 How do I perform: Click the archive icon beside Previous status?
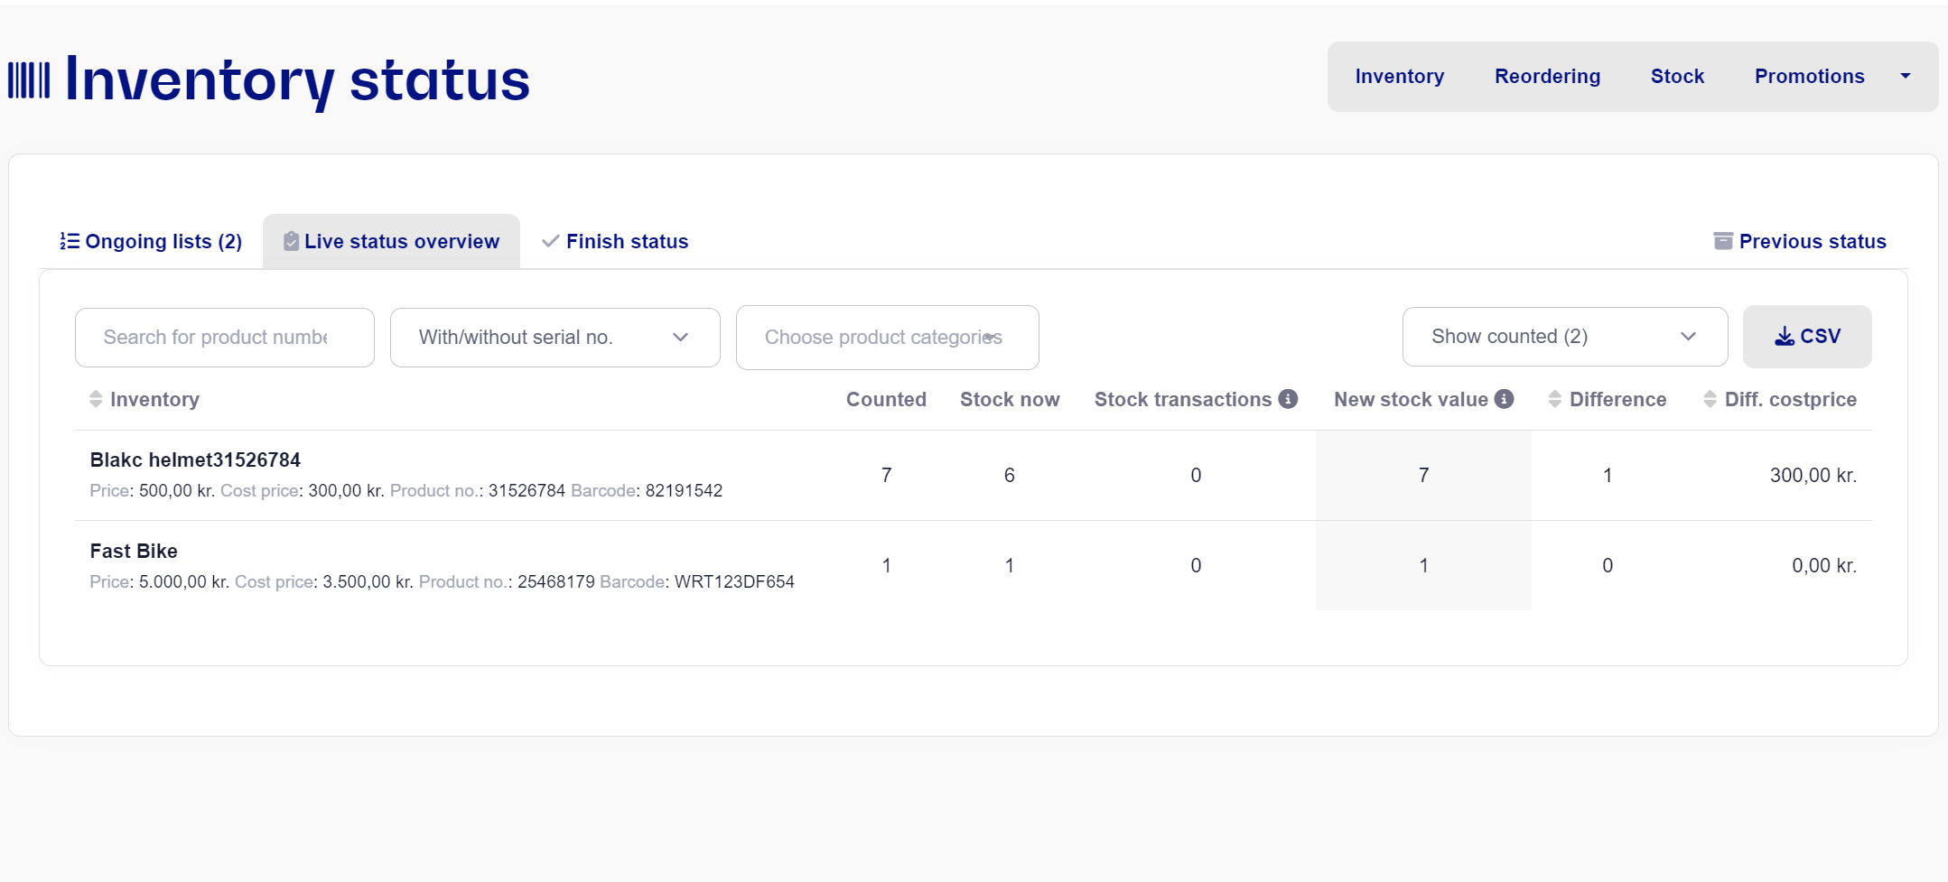[1723, 241]
